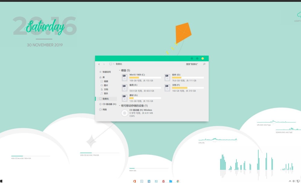Screen dimensions: 301x183
Task: Open the 视频 (Videos) library
Action: click(104, 81)
